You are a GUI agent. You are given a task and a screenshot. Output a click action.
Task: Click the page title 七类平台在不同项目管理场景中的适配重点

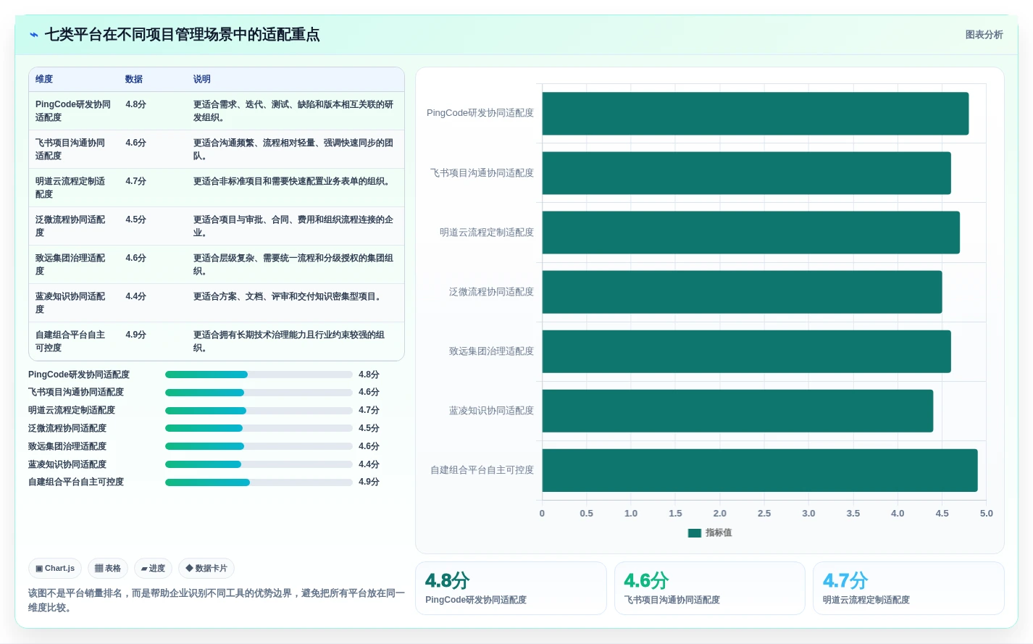[182, 35]
